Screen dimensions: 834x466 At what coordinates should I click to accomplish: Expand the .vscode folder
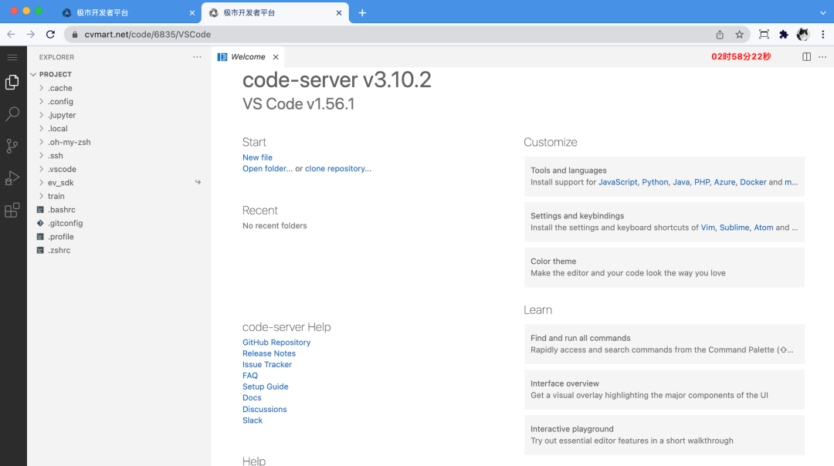click(x=62, y=169)
